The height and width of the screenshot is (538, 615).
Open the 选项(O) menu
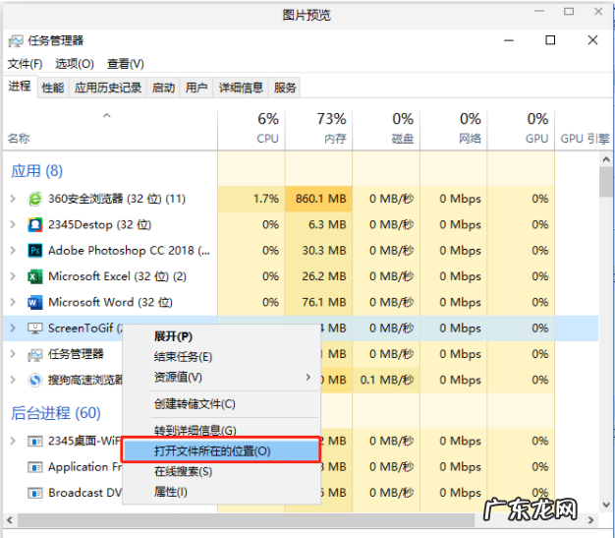pyautogui.click(x=75, y=64)
